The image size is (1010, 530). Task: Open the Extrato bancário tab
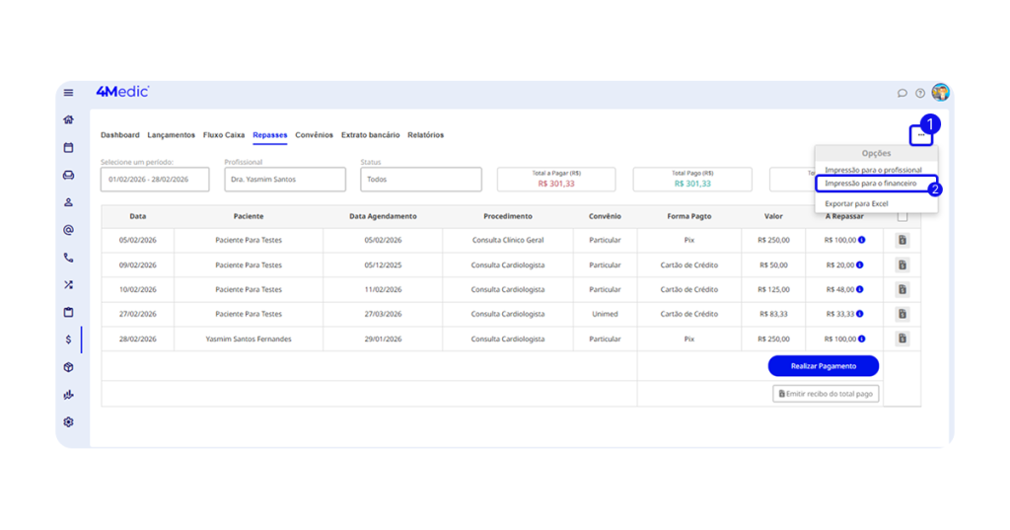coord(370,135)
